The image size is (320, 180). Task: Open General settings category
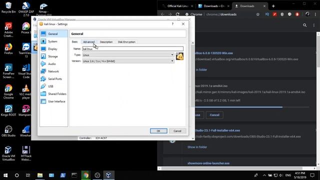[53, 34]
